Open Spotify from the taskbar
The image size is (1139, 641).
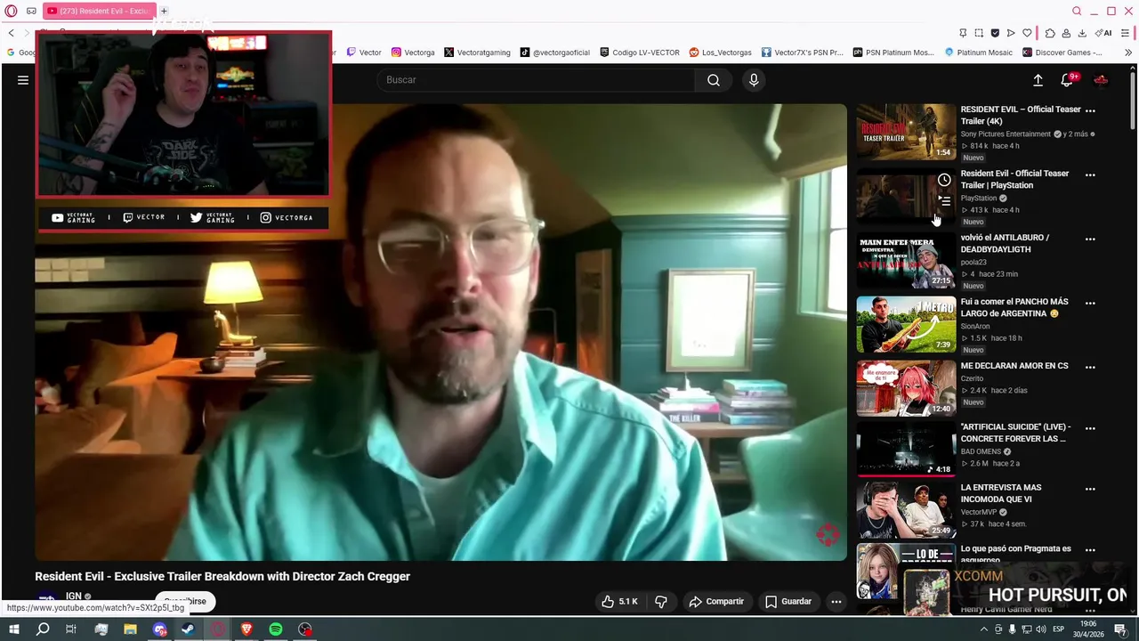pyautogui.click(x=276, y=629)
